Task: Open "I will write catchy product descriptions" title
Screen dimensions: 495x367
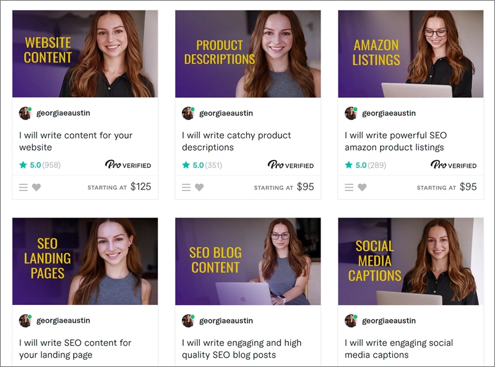Action: pyautogui.click(x=236, y=141)
